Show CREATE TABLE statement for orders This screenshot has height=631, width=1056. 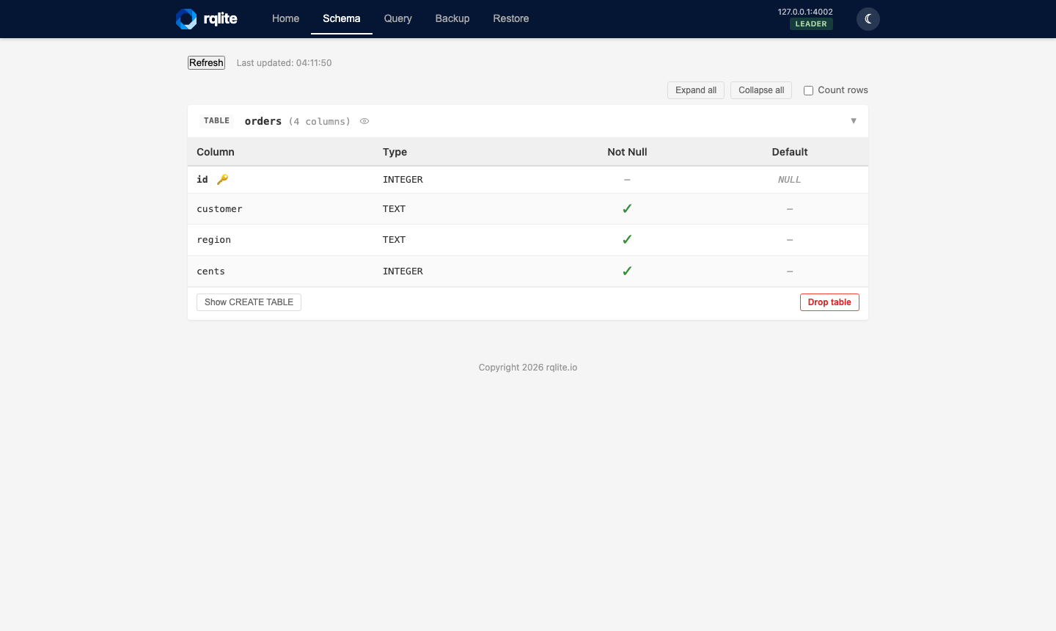point(249,302)
